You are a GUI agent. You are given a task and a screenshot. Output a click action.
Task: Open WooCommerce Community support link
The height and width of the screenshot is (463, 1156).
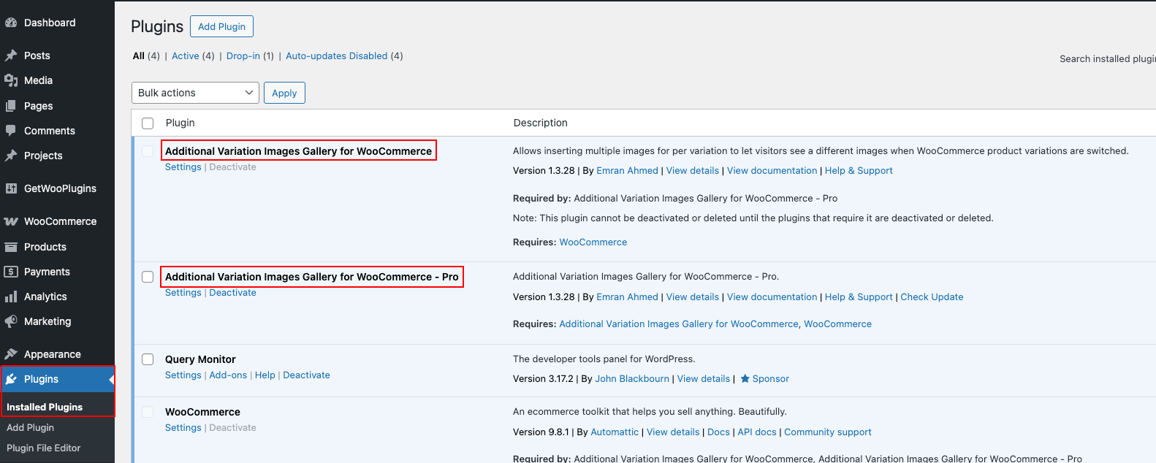point(828,432)
